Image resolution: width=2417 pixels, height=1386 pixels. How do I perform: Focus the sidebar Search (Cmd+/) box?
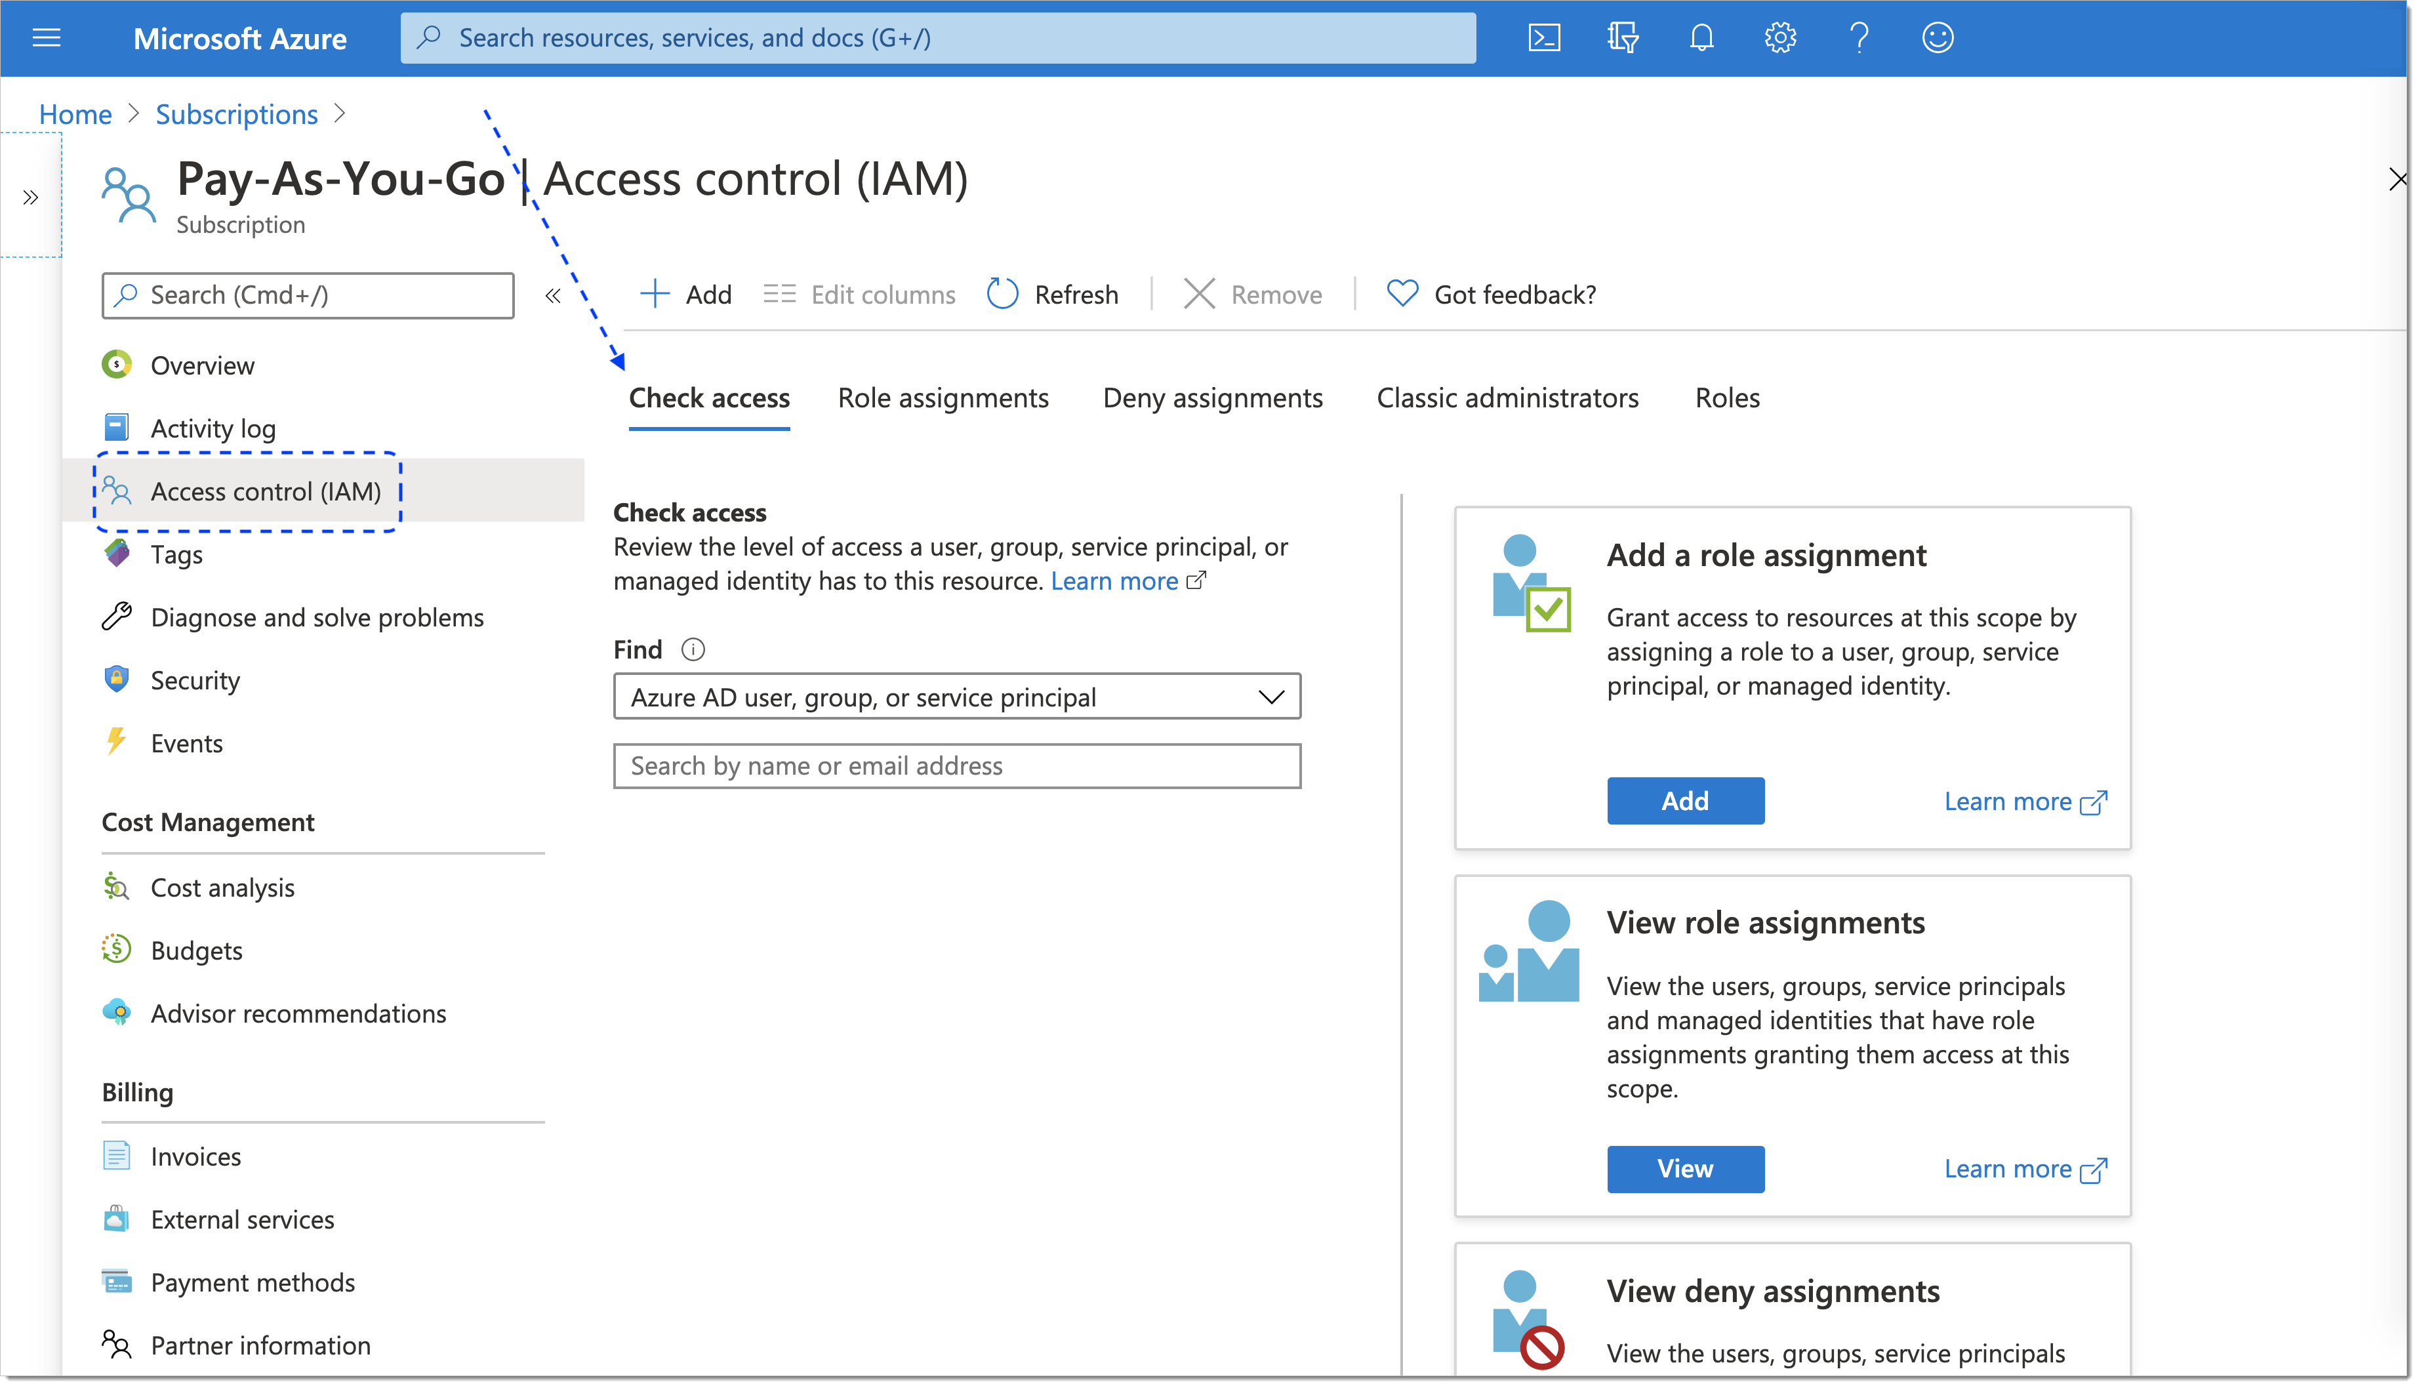tap(308, 295)
